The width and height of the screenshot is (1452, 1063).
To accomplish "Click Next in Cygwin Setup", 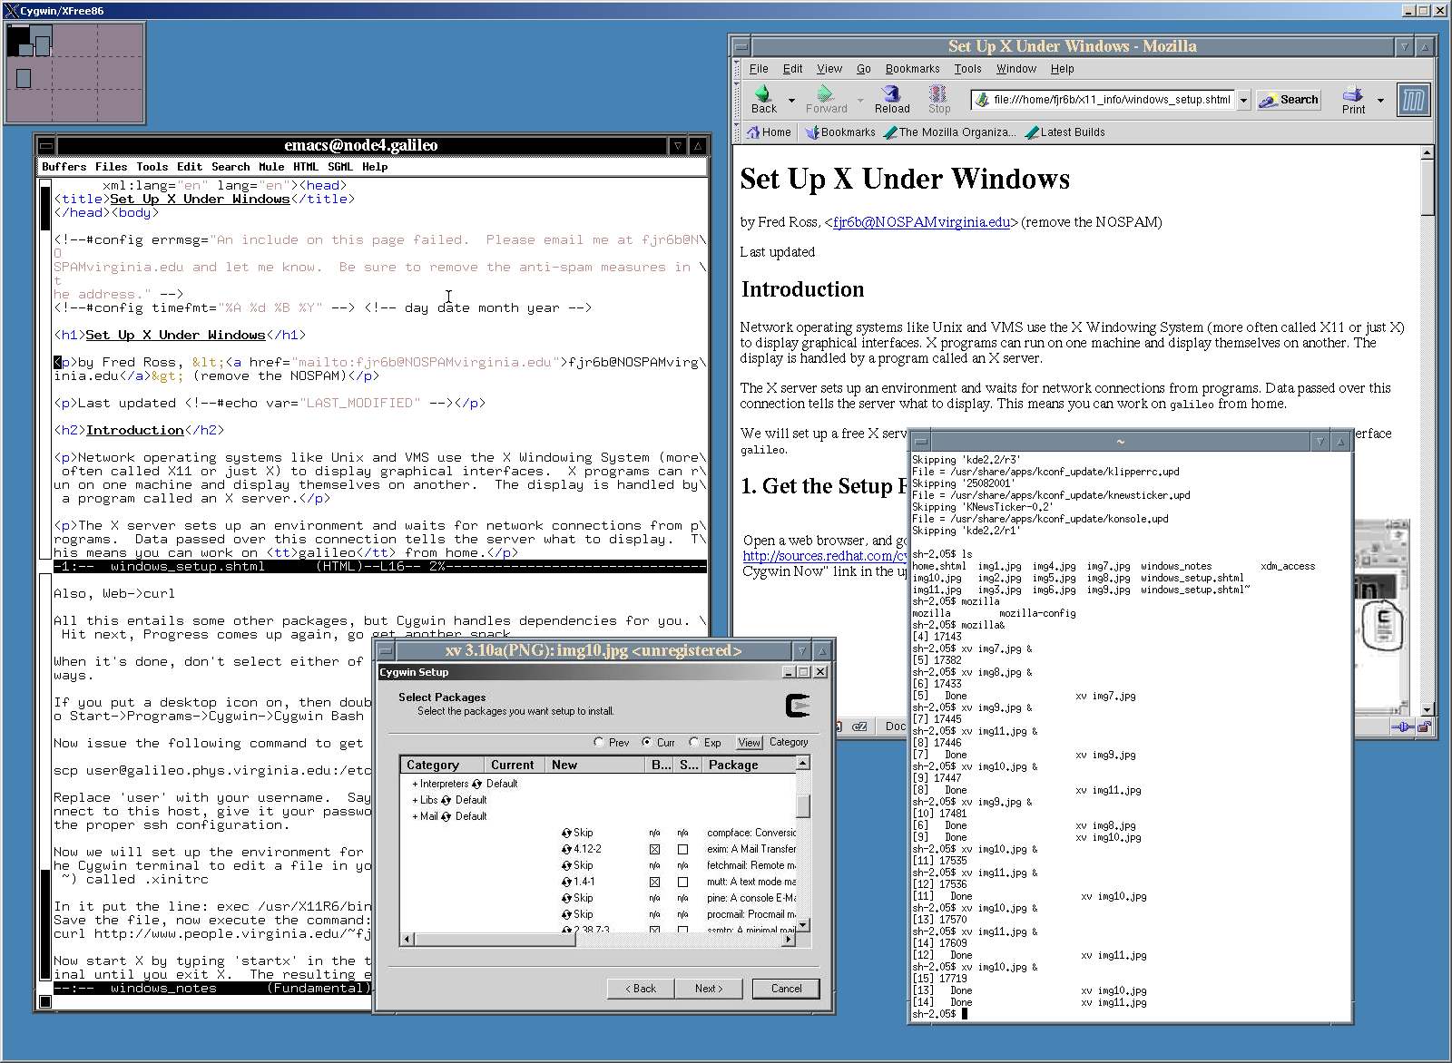I will [709, 989].
